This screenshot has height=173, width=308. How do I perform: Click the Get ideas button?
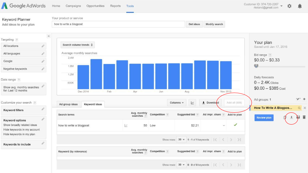tap(194, 24)
